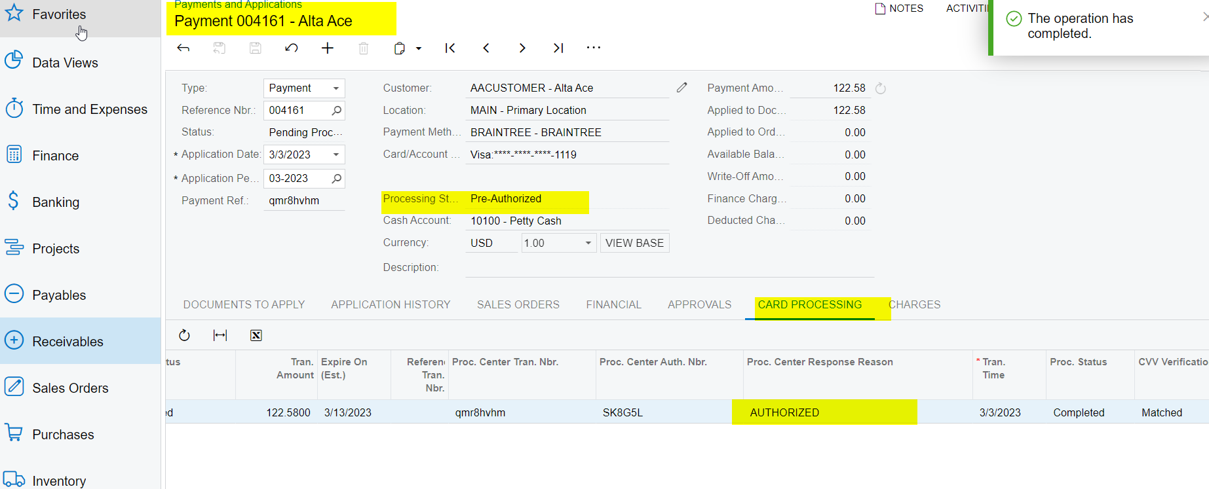Switch to Approvals tab
Screen dimensions: 1209x489
pyautogui.click(x=699, y=304)
